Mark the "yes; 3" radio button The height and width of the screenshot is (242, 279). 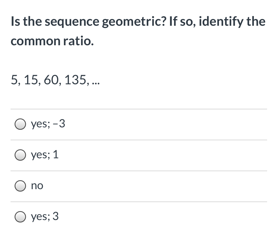[x=21, y=217]
